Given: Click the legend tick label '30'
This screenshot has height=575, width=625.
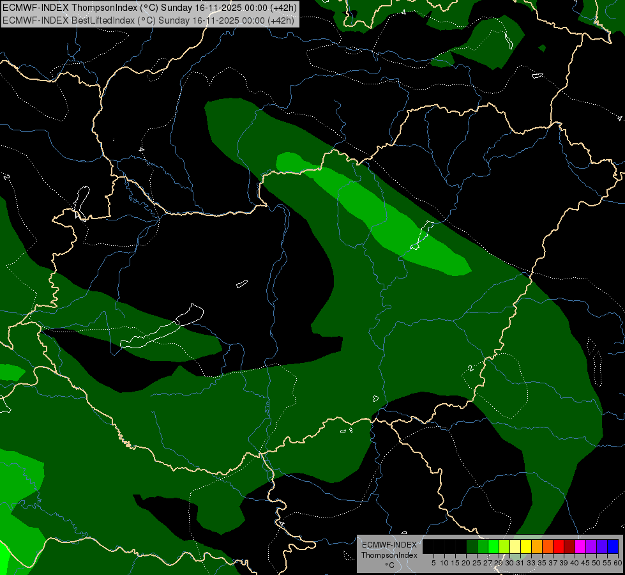Looking at the screenshot, I should (509, 563).
